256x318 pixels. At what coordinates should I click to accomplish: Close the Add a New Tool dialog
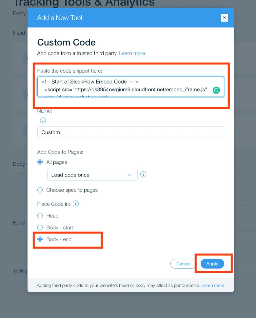[224, 18]
